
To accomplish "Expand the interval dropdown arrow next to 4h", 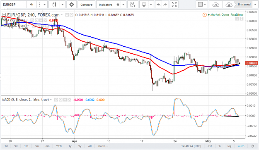I will [45, 5].
